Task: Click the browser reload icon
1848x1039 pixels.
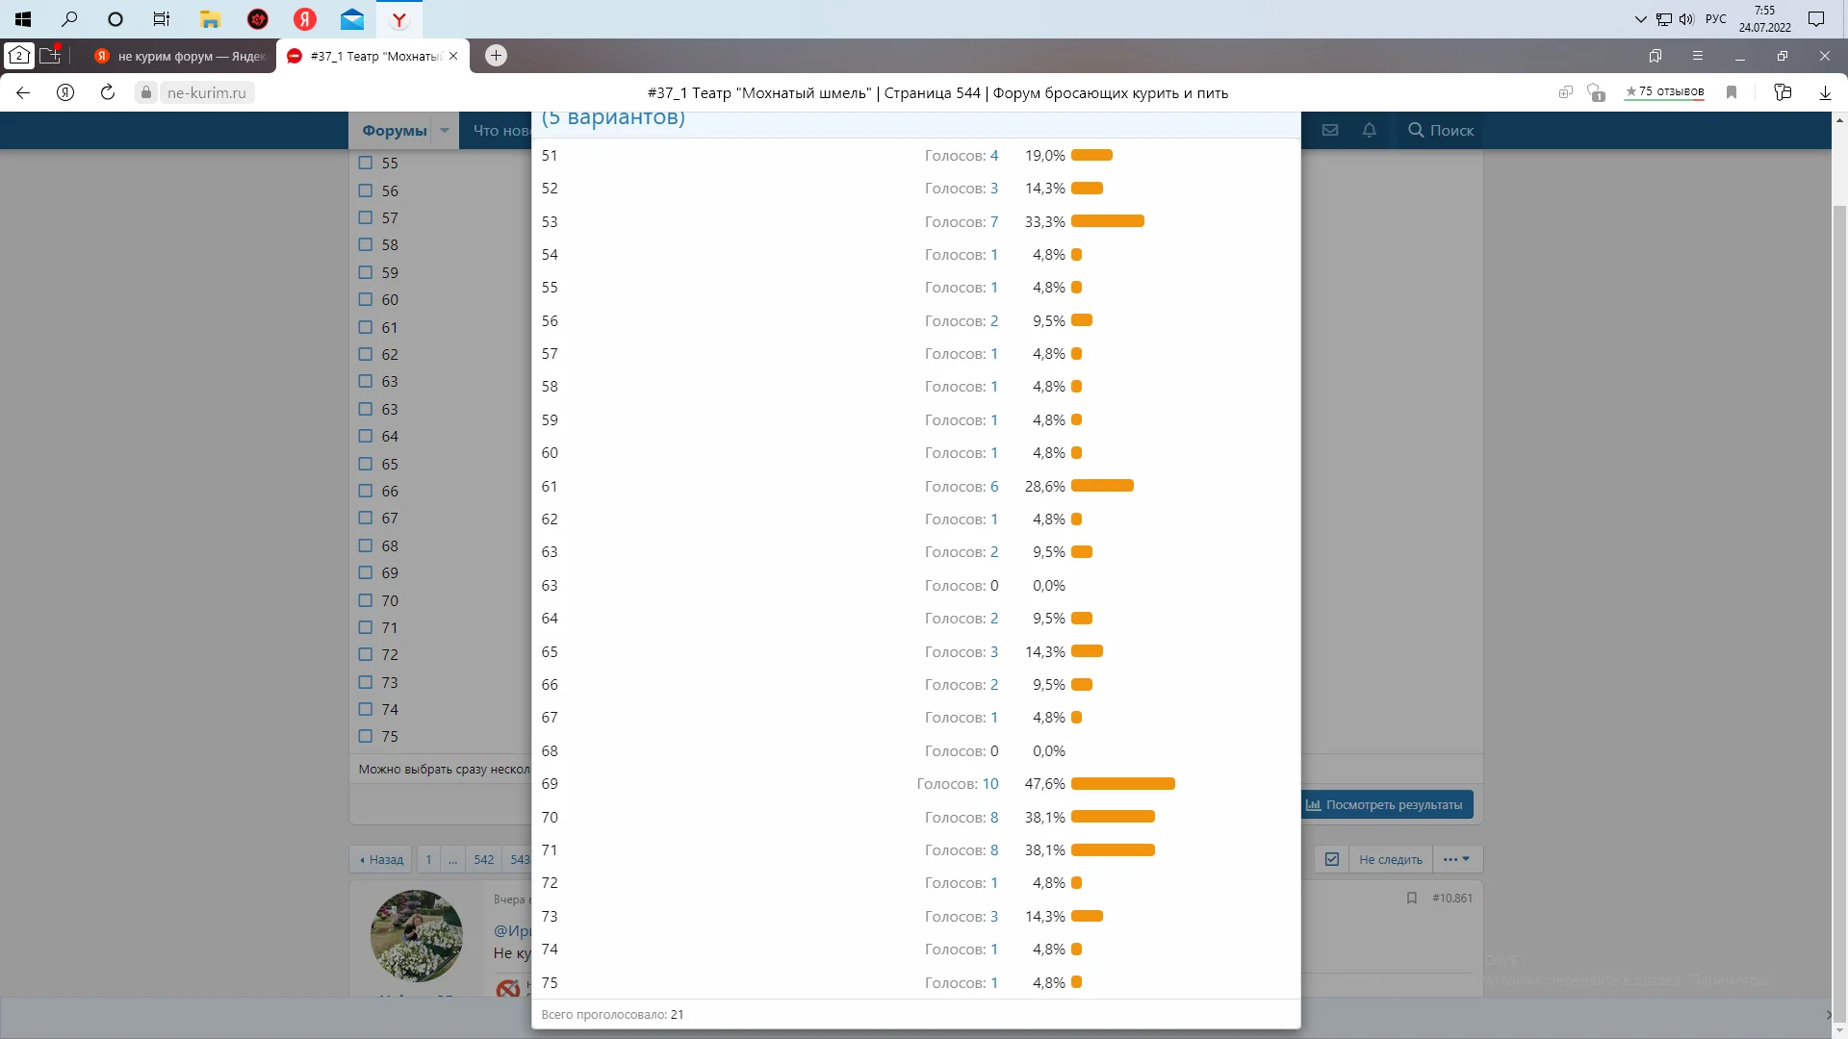Action: click(x=108, y=92)
